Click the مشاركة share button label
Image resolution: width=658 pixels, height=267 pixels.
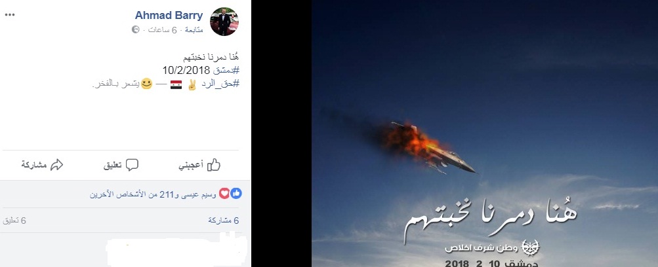point(34,166)
